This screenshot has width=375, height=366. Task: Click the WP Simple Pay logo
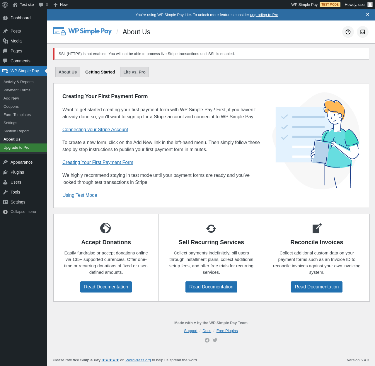click(x=82, y=31)
